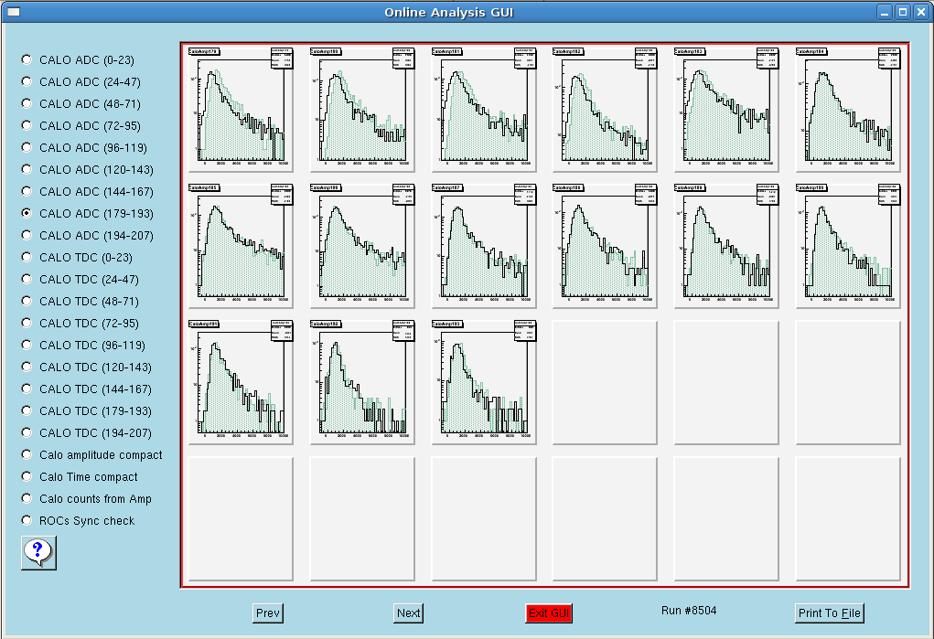934x639 pixels.
Task: Select the CaloAmp190 histogram plot
Action: [x=848, y=247]
